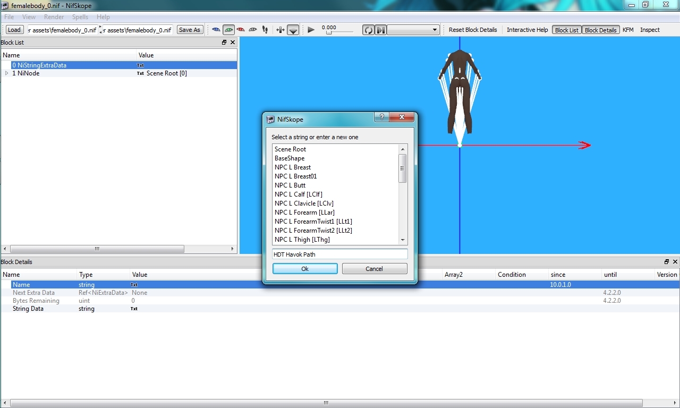This screenshot has width=680, height=408.
Task: Click the animation switch step icon
Action: [x=380, y=30]
